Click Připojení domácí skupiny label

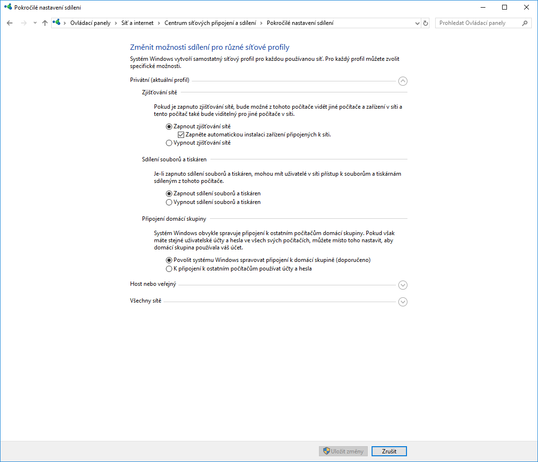click(174, 219)
